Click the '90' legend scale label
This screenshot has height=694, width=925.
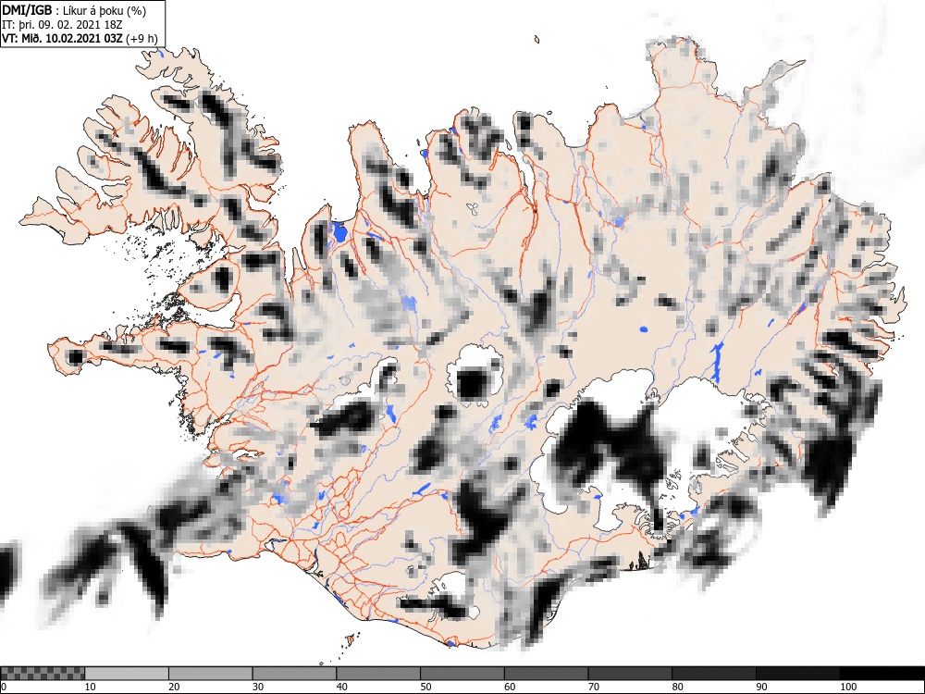click(x=761, y=687)
